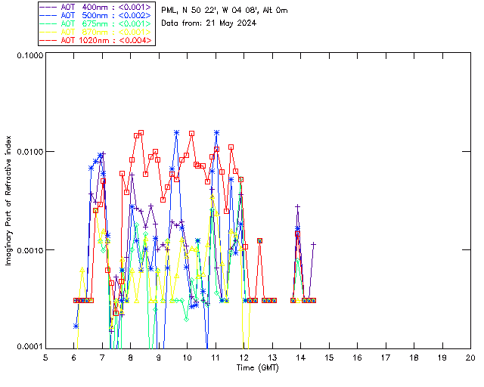484x387 pixels.
Task: Click the x-axis tick label 20
Action: tap(470, 358)
